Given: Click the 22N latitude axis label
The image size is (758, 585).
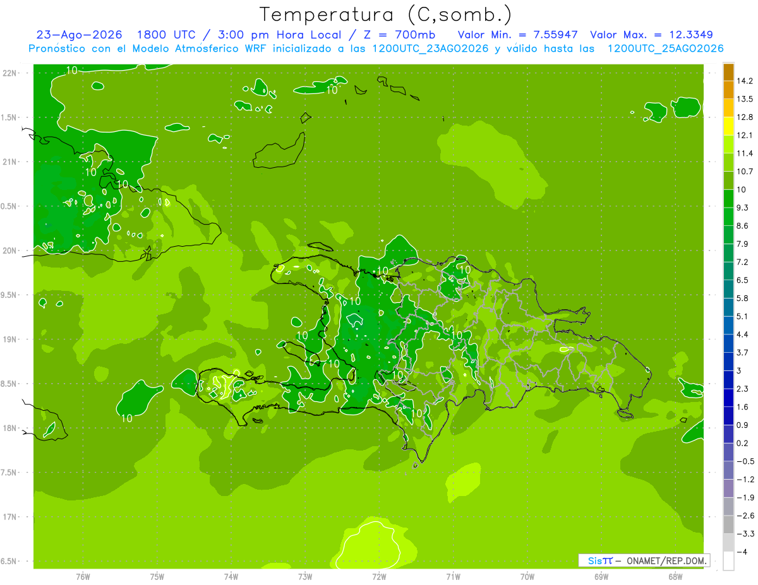Looking at the screenshot, I should click(x=11, y=73).
